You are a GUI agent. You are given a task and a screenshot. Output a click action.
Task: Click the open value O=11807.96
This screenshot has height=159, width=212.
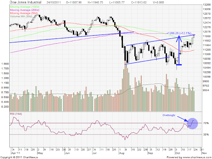(74, 2)
